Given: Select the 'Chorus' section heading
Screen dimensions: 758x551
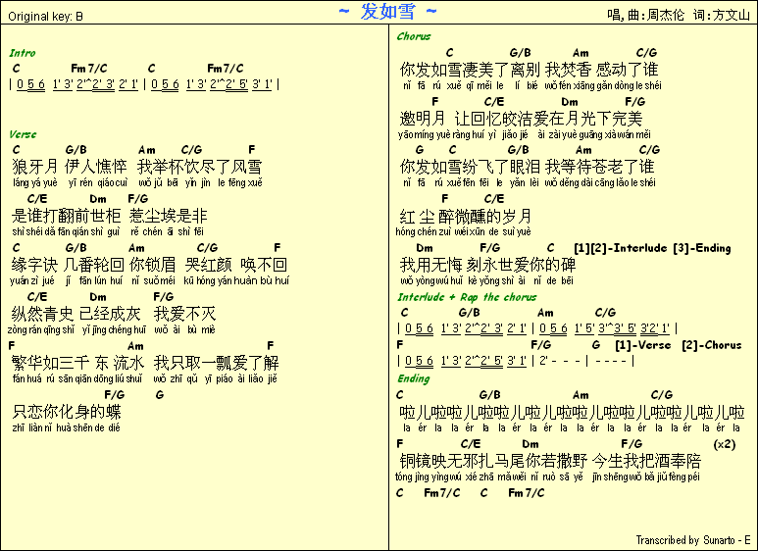Looking at the screenshot, I should point(414,36).
